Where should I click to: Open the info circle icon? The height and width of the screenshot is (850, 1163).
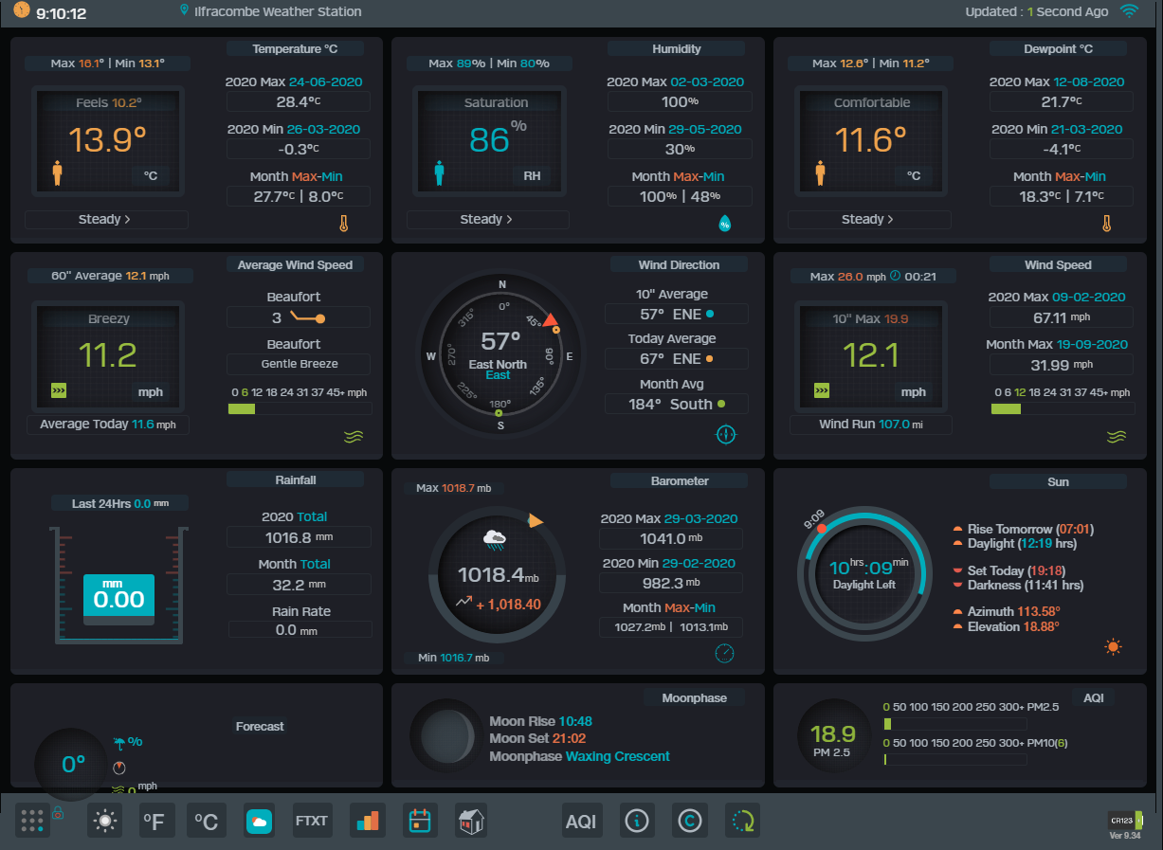pos(637,821)
